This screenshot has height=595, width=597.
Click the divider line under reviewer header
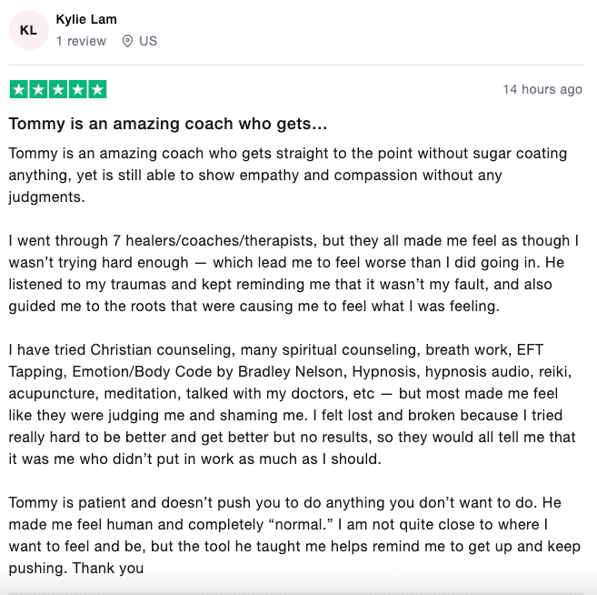[296, 65]
